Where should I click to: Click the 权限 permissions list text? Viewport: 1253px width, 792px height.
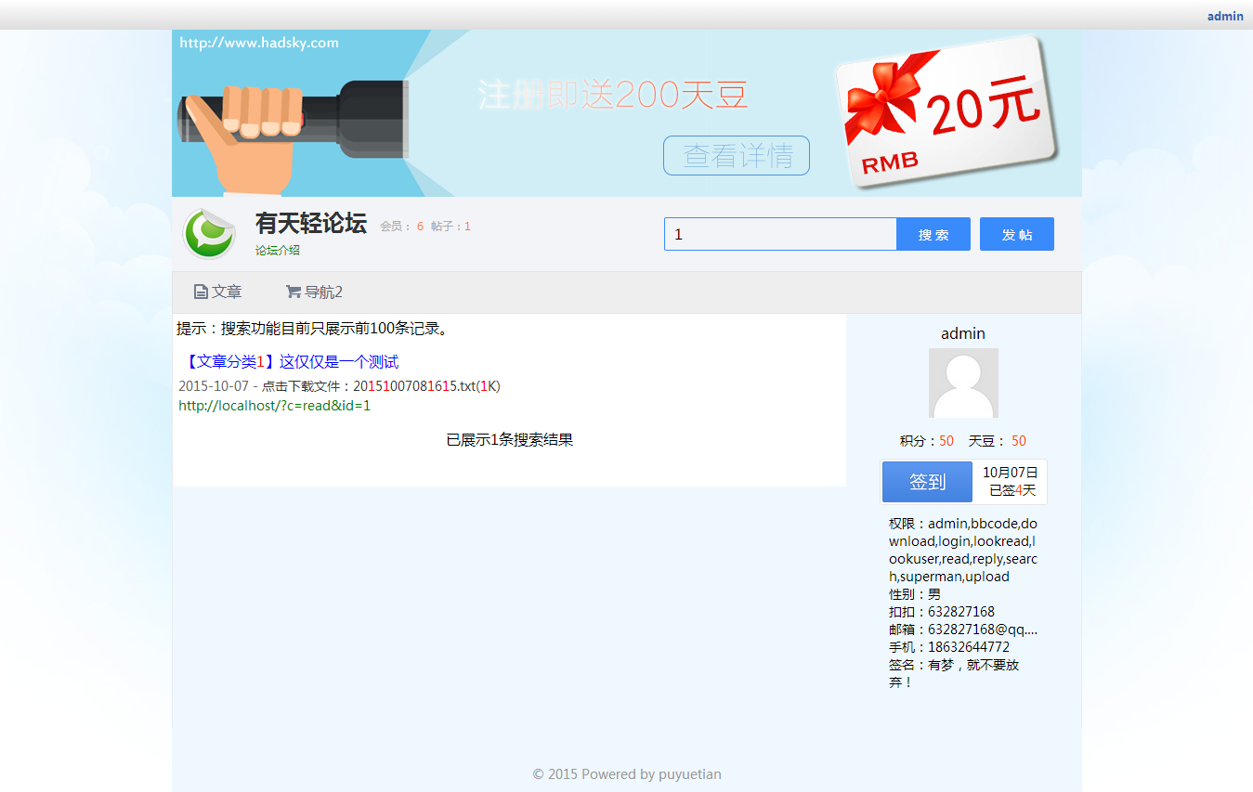pyautogui.click(x=963, y=550)
